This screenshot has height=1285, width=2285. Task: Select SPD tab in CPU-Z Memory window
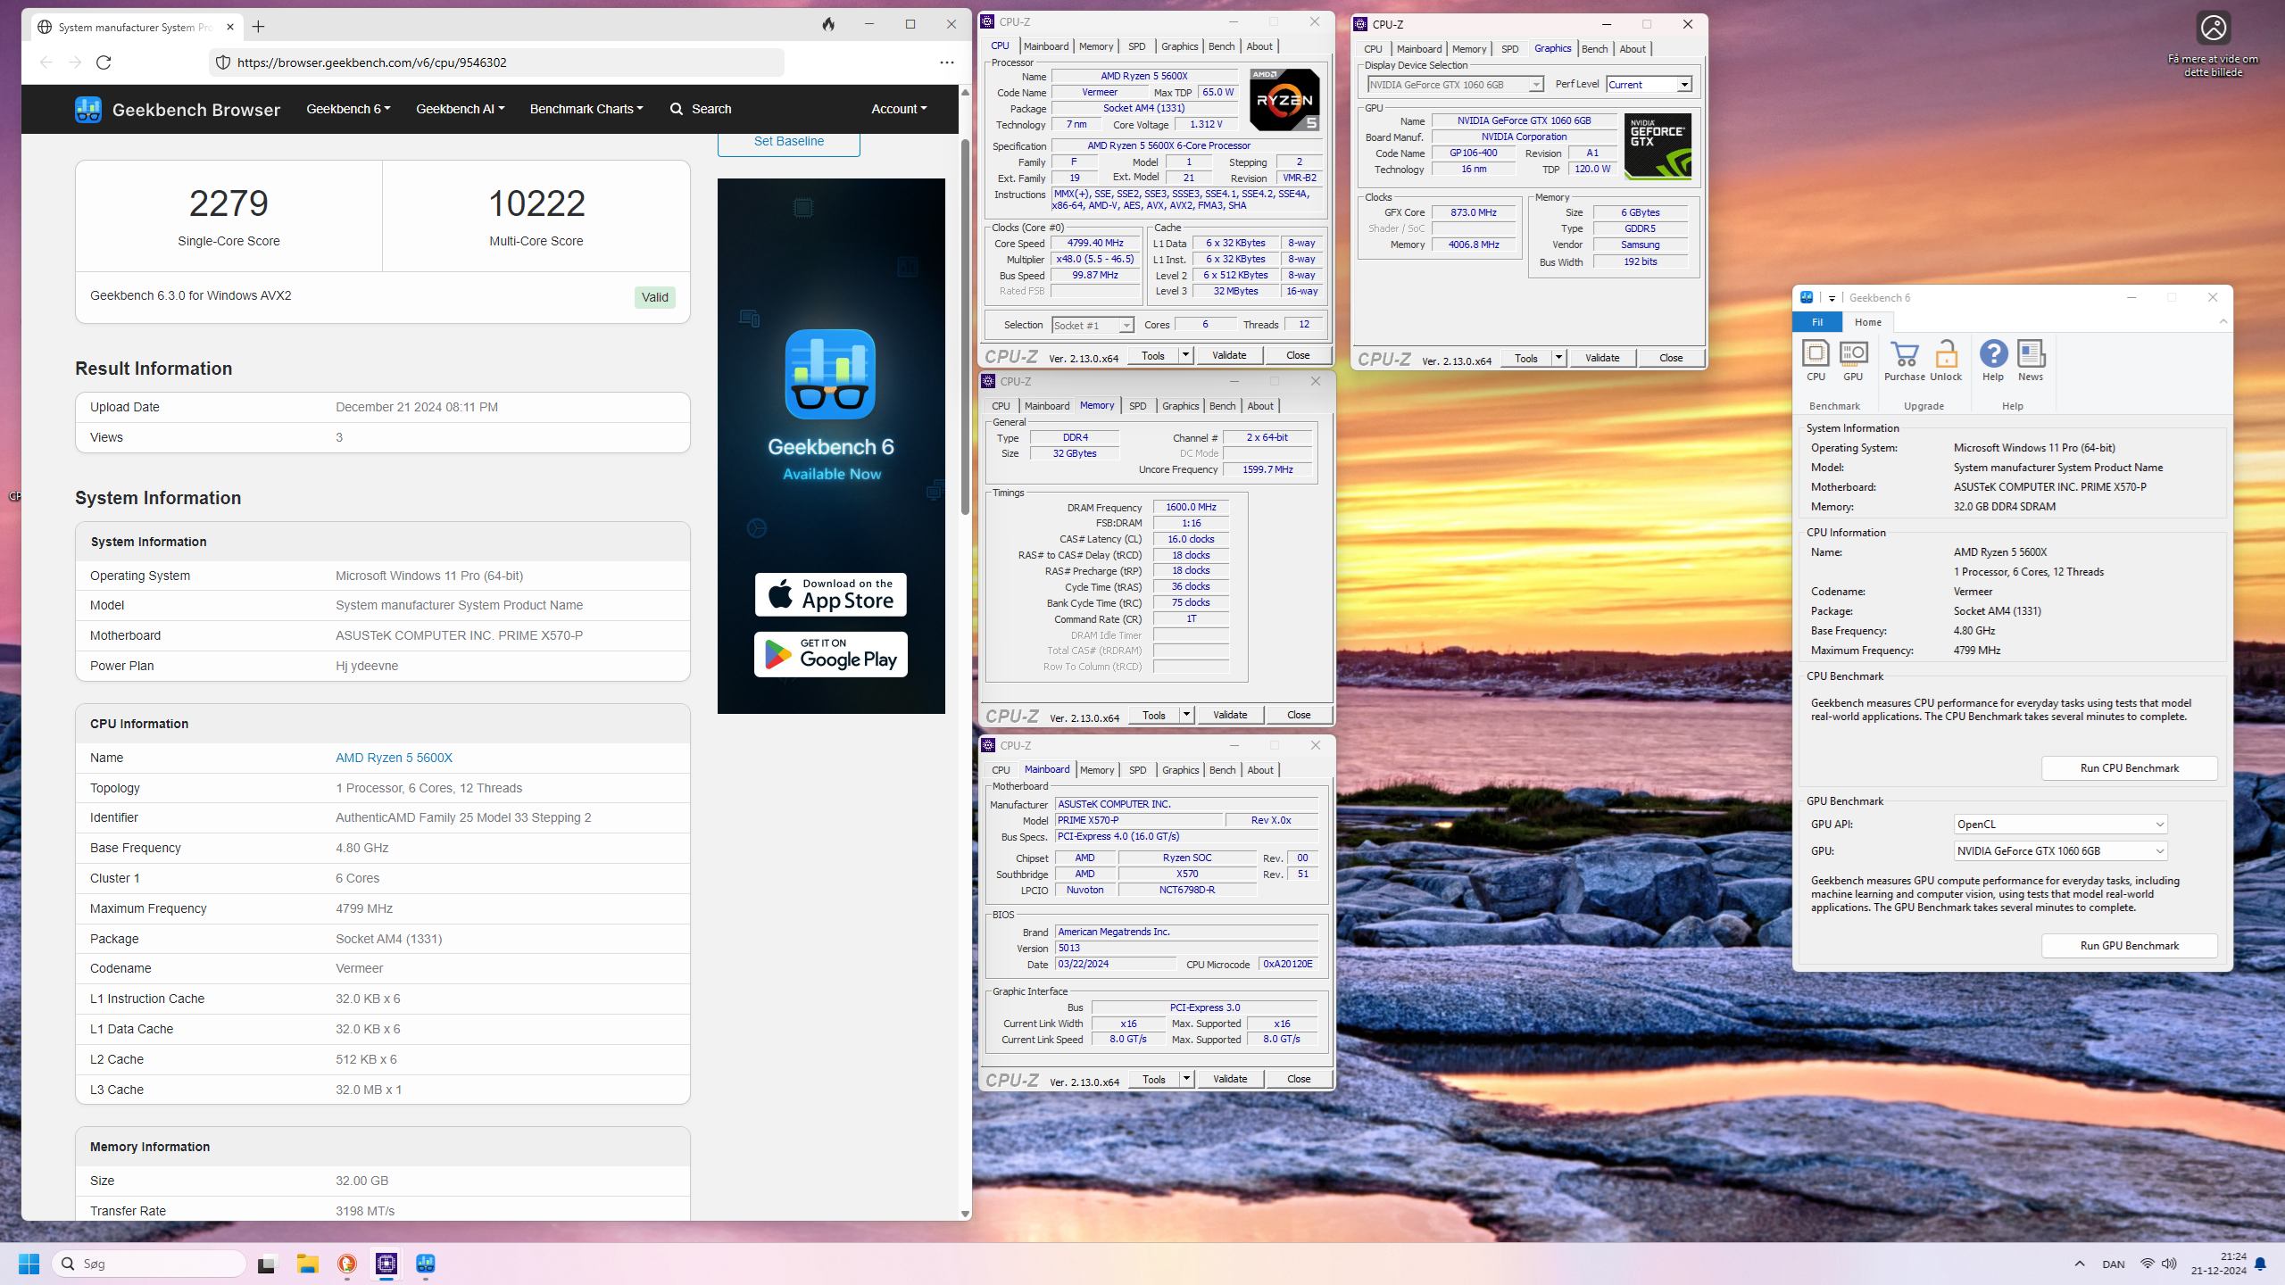click(x=1137, y=406)
